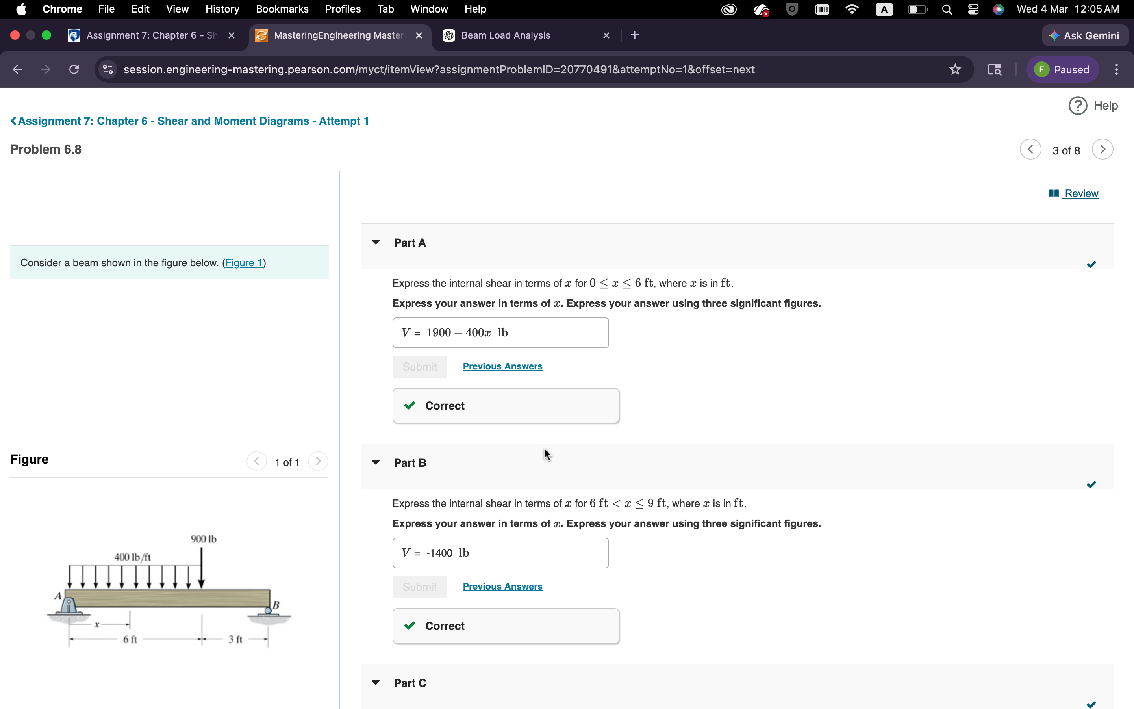Open the Siri icon in the menu bar
The height and width of the screenshot is (709, 1134).
coord(999,9)
